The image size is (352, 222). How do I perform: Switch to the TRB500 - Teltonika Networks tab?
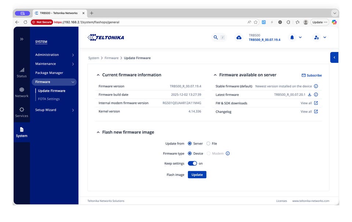tap(58, 13)
